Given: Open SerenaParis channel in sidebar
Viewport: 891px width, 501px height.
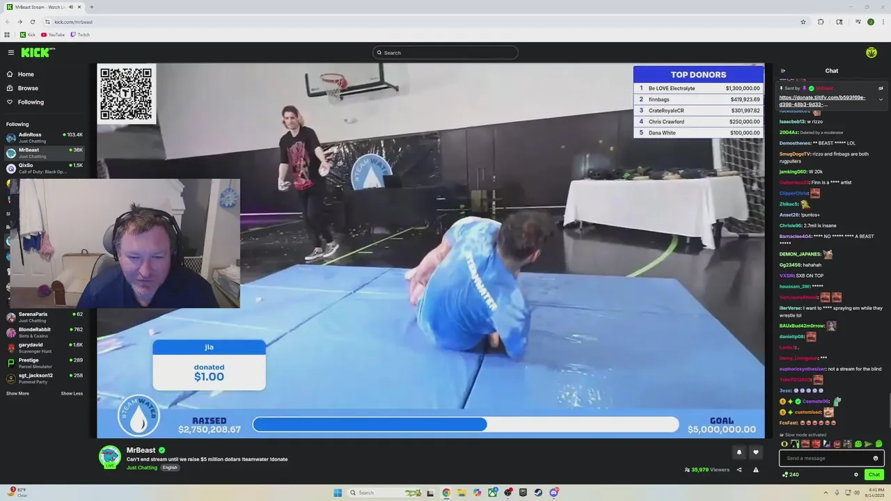Looking at the screenshot, I should coord(45,317).
